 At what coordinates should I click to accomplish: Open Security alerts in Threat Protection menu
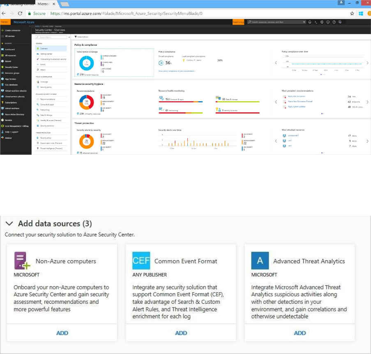point(51,138)
